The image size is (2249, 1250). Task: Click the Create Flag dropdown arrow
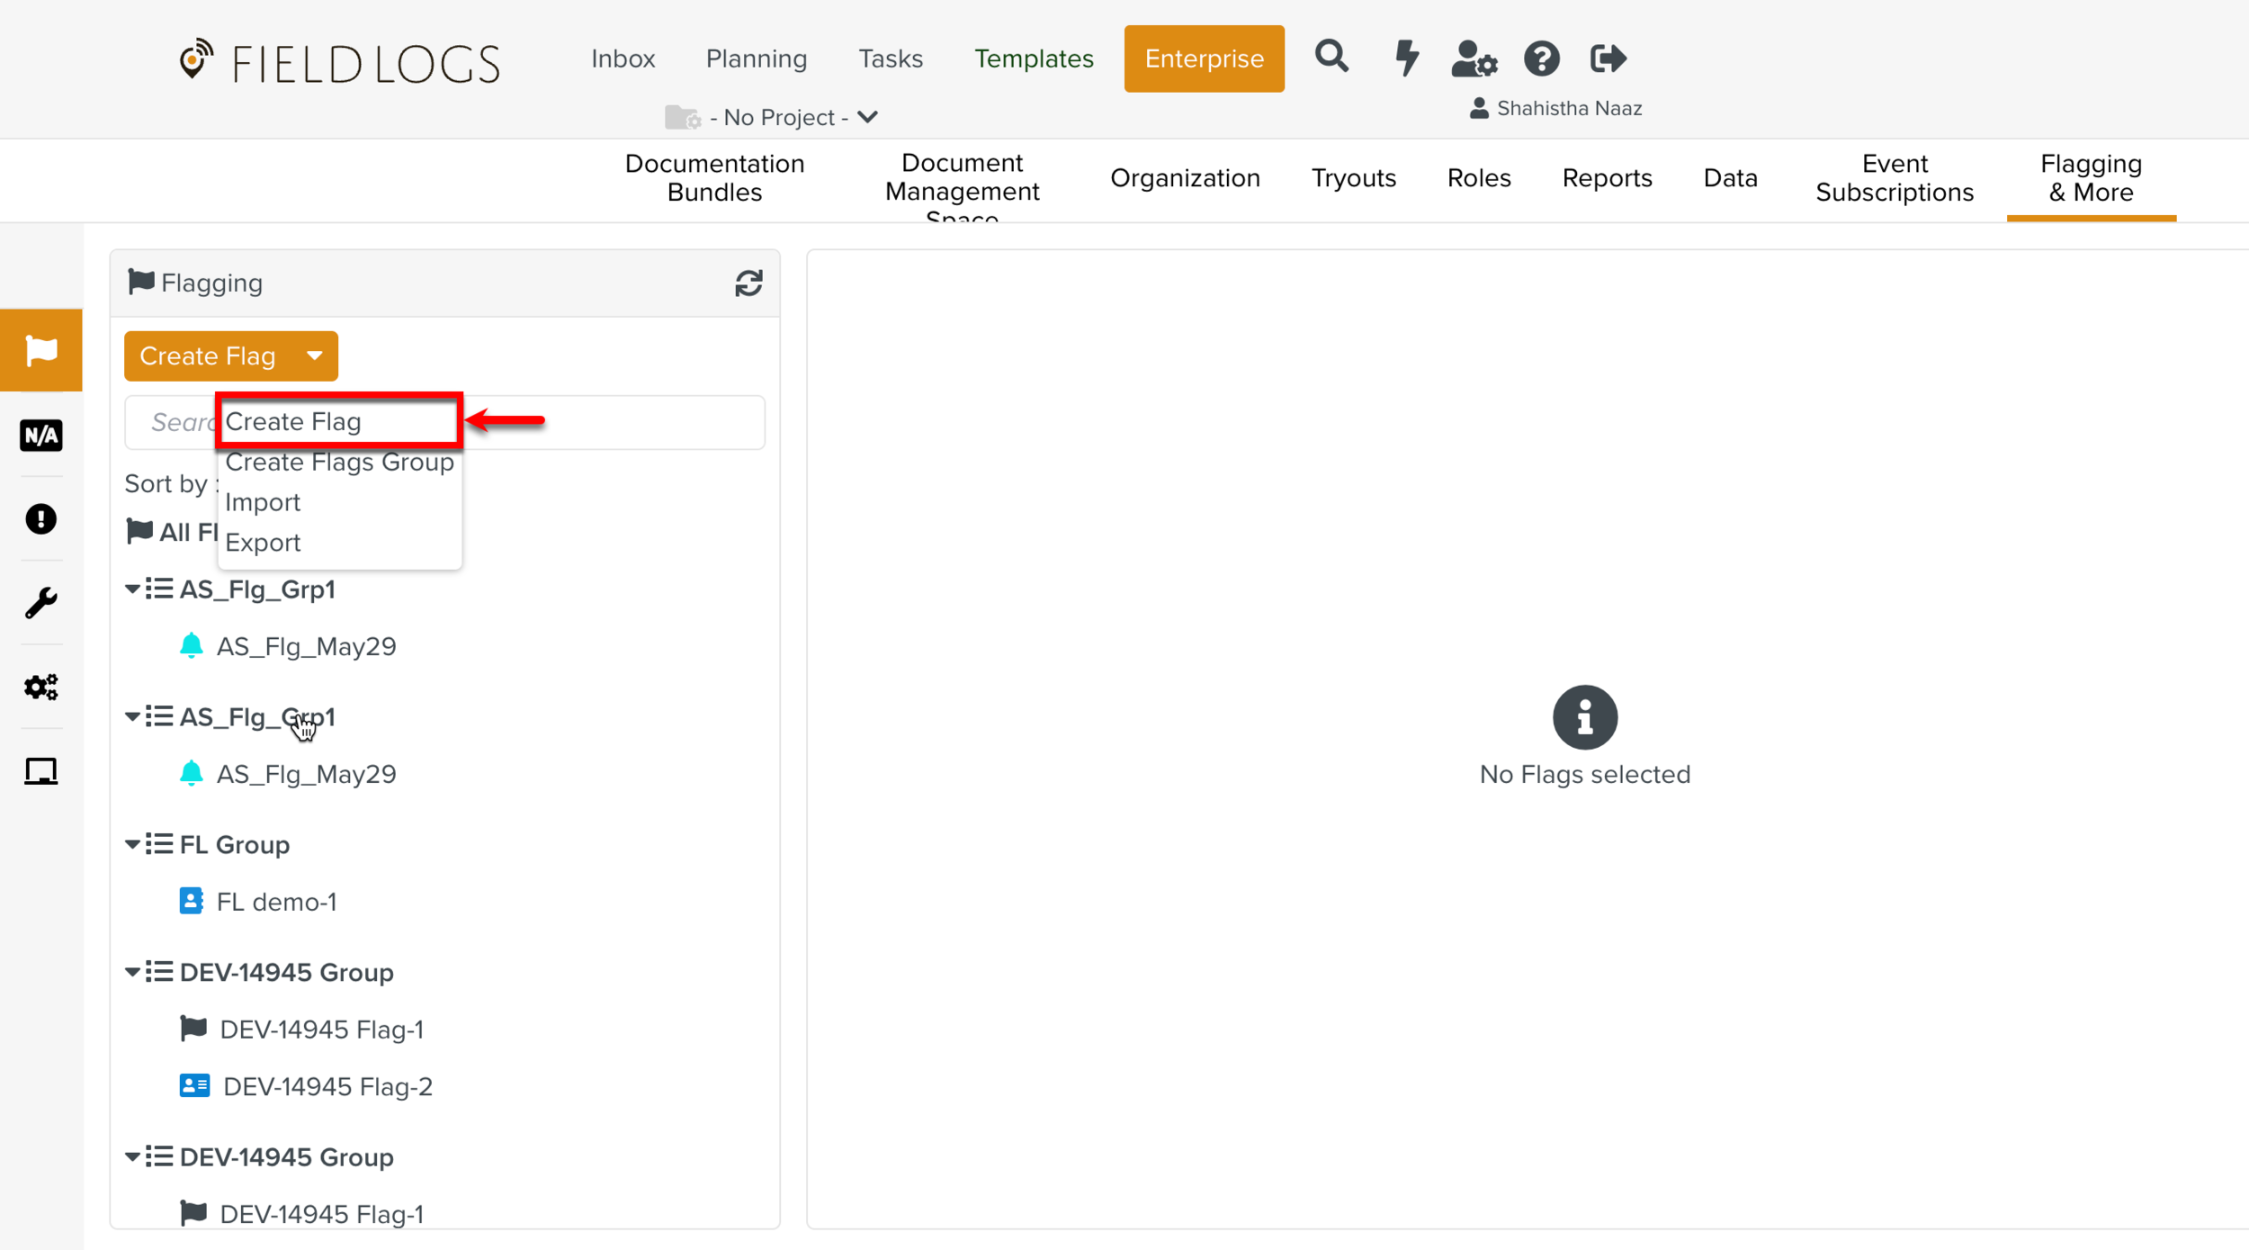pyautogui.click(x=314, y=356)
